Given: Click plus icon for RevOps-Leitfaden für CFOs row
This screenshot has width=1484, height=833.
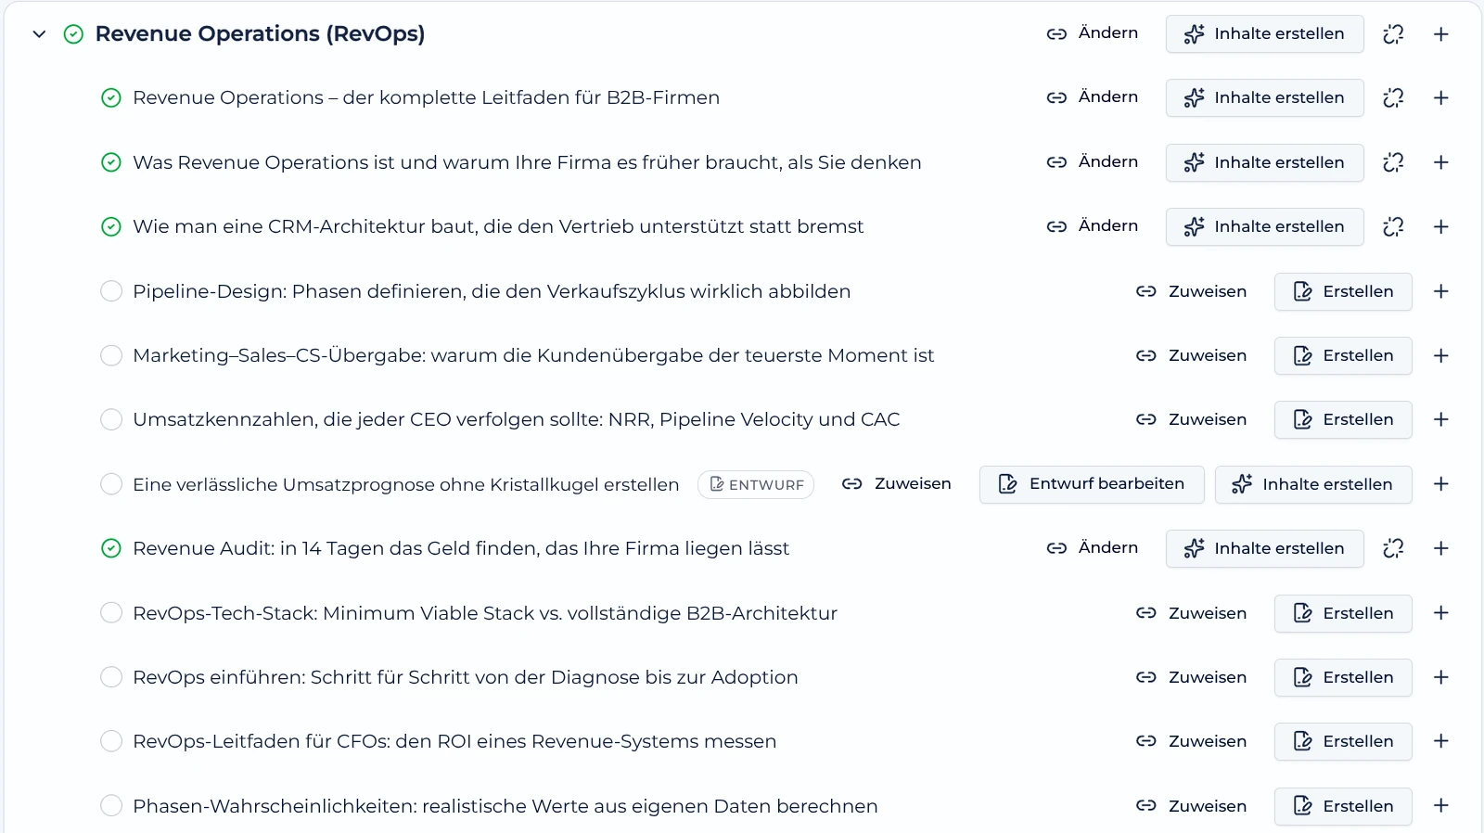Looking at the screenshot, I should 1441,741.
